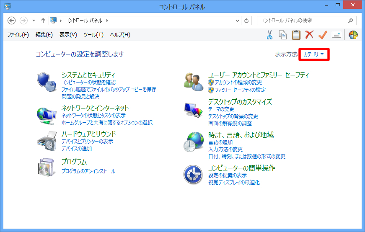Open コンピューターの簡単操作 category
Viewport: 365px width, 232px height.
241,168
